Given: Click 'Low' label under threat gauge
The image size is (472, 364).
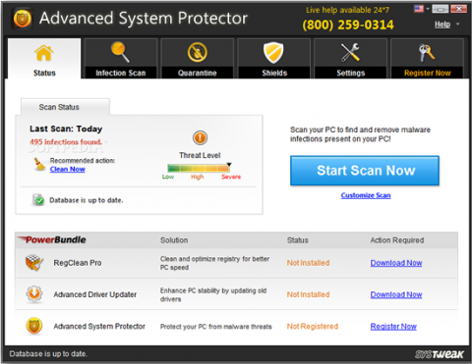Looking at the screenshot, I should coord(168,177).
